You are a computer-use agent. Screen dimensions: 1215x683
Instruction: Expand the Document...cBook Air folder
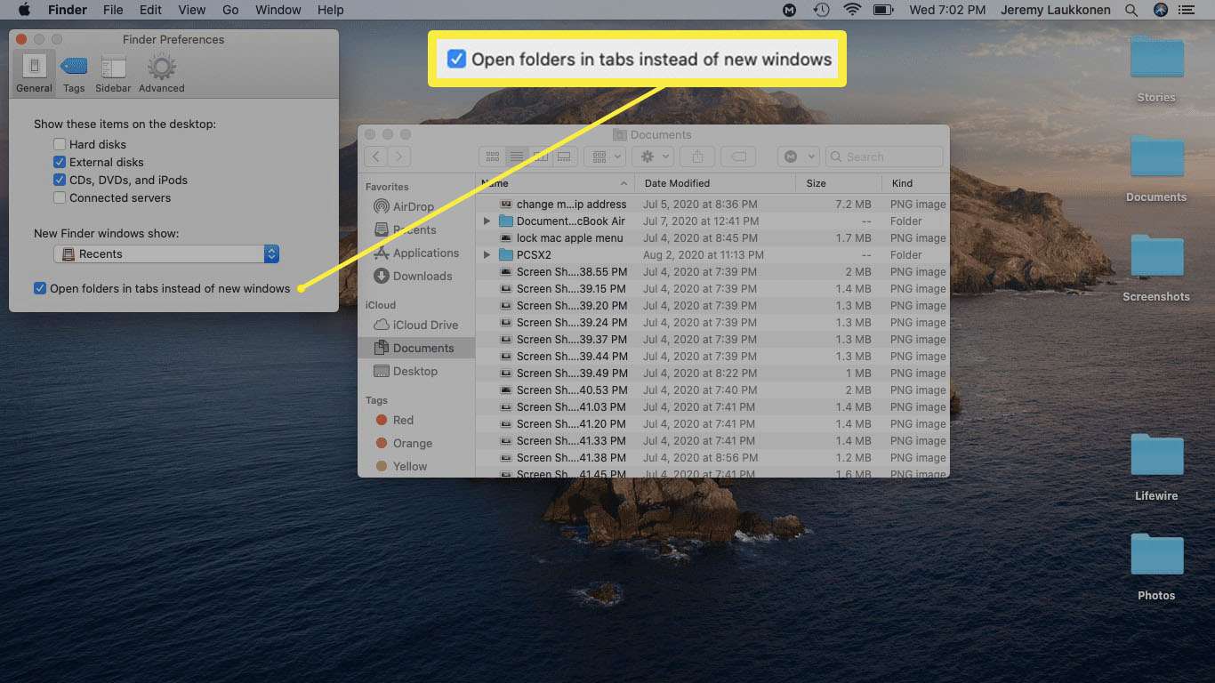point(487,221)
